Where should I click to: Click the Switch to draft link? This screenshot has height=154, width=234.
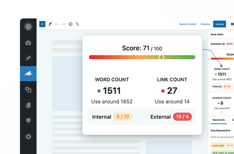point(188,24)
